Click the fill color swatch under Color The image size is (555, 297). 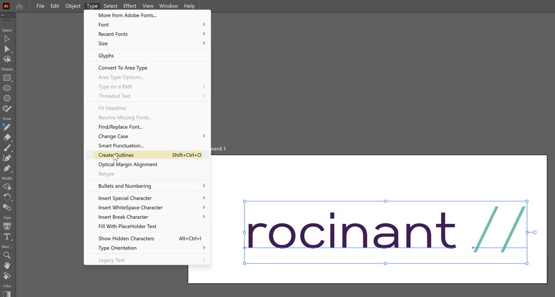tap(7, 294)
